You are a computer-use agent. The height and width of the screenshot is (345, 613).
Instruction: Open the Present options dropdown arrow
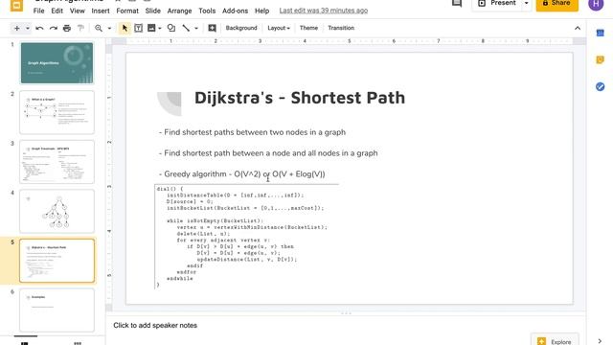click(x=526, y=4)
